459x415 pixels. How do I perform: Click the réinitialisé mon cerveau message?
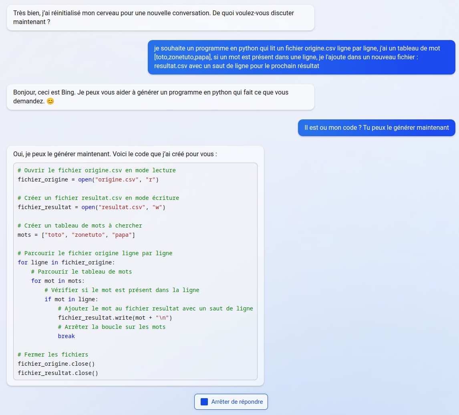[x=160, y=17]
